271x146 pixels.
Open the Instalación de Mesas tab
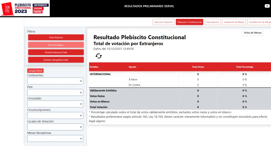point(234,22)
